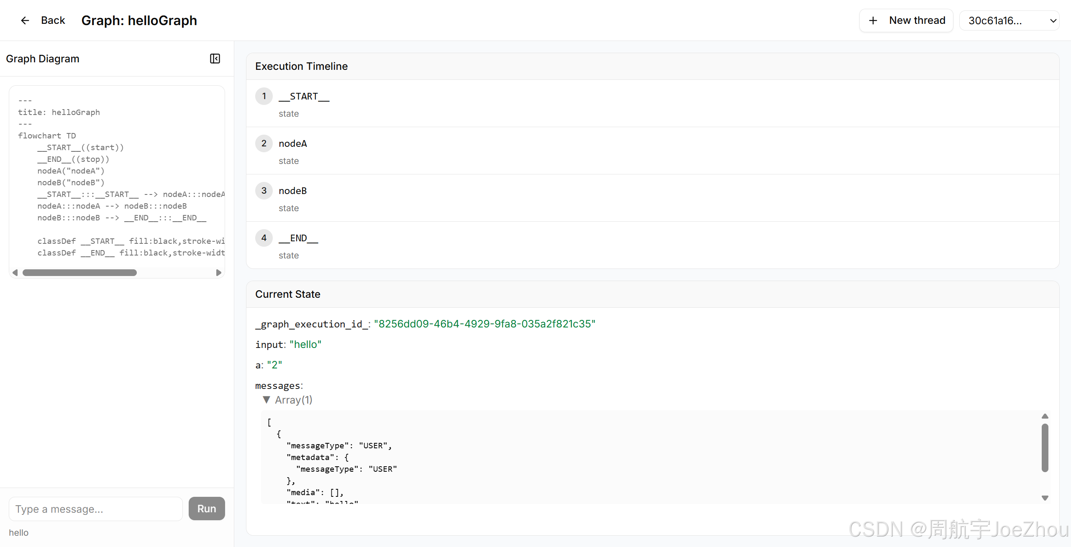
Task: Click 'state' under the nodeB step
Action: tap(289, 208)
